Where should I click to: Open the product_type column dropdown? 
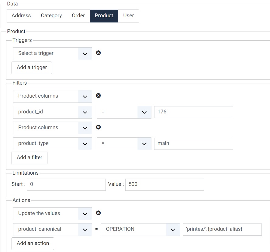[52, 143]
